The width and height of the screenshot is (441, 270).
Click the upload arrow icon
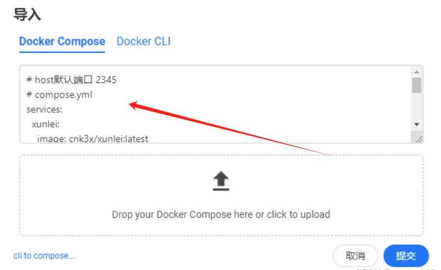[221, 181]
